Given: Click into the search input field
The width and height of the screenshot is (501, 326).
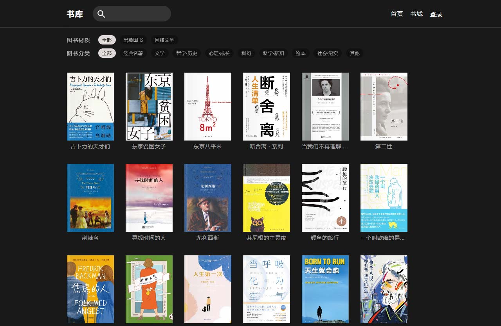Looking at the screenshot, I should 132,14.
